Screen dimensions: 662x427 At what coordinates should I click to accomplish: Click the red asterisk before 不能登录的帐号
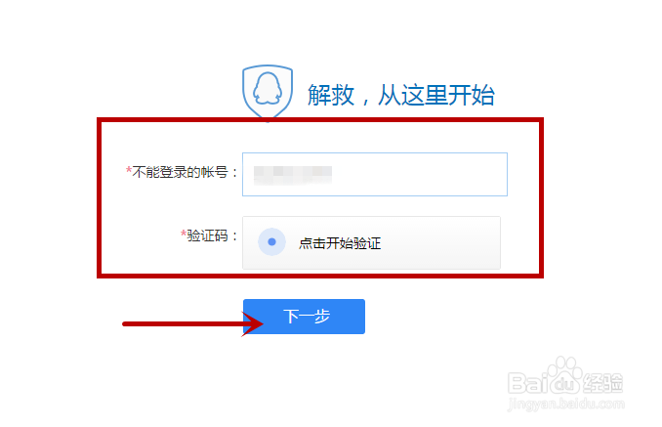(x=129, y=170)
